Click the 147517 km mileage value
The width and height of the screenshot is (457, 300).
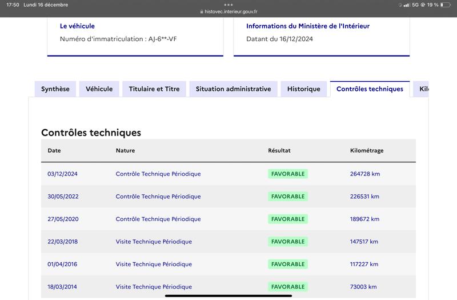(x=364, y=242)
